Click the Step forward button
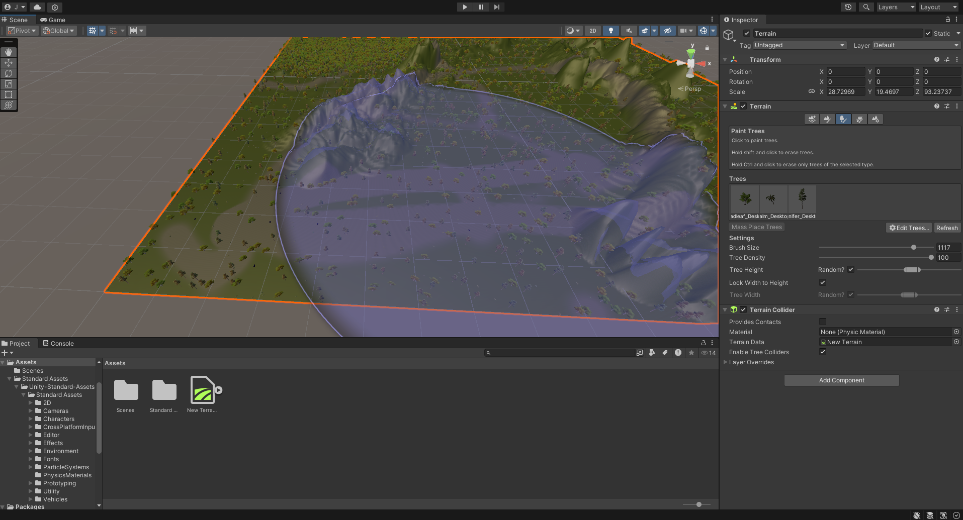The width and height of the screenshot is (963, 520). tap(497, 7)
